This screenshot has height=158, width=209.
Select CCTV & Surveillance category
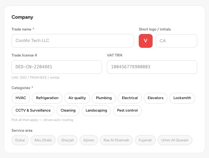pos(33,111)
